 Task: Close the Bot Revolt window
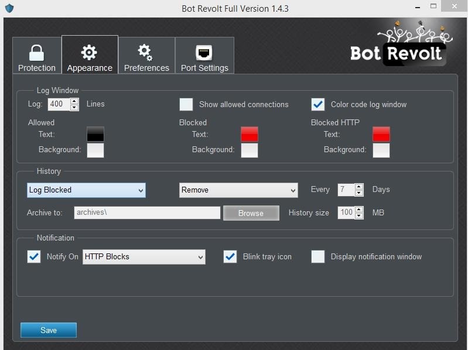click(x=455, y=6)
